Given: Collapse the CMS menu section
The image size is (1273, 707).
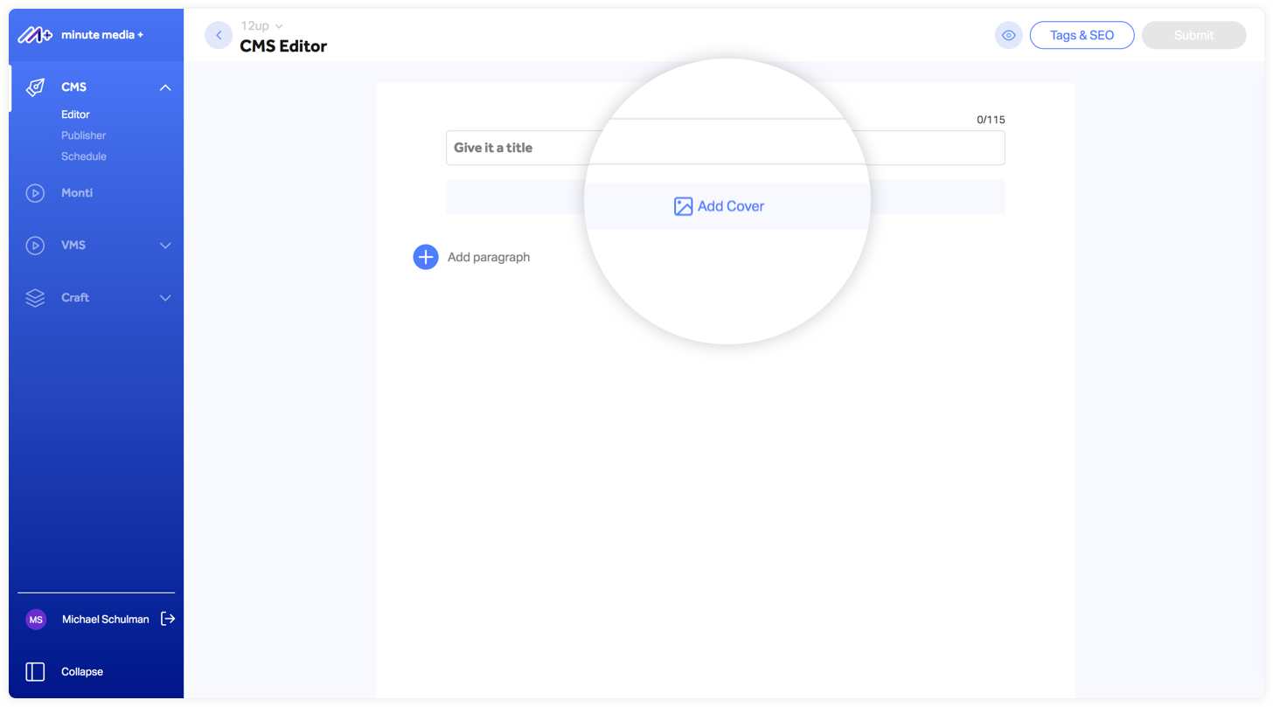Looking at the screenshot, I should tap(165, 87).
